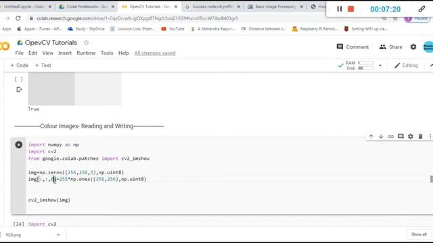Open the Editing mode dropdown
The image size is (433, 243).
[x=406, y=65]
